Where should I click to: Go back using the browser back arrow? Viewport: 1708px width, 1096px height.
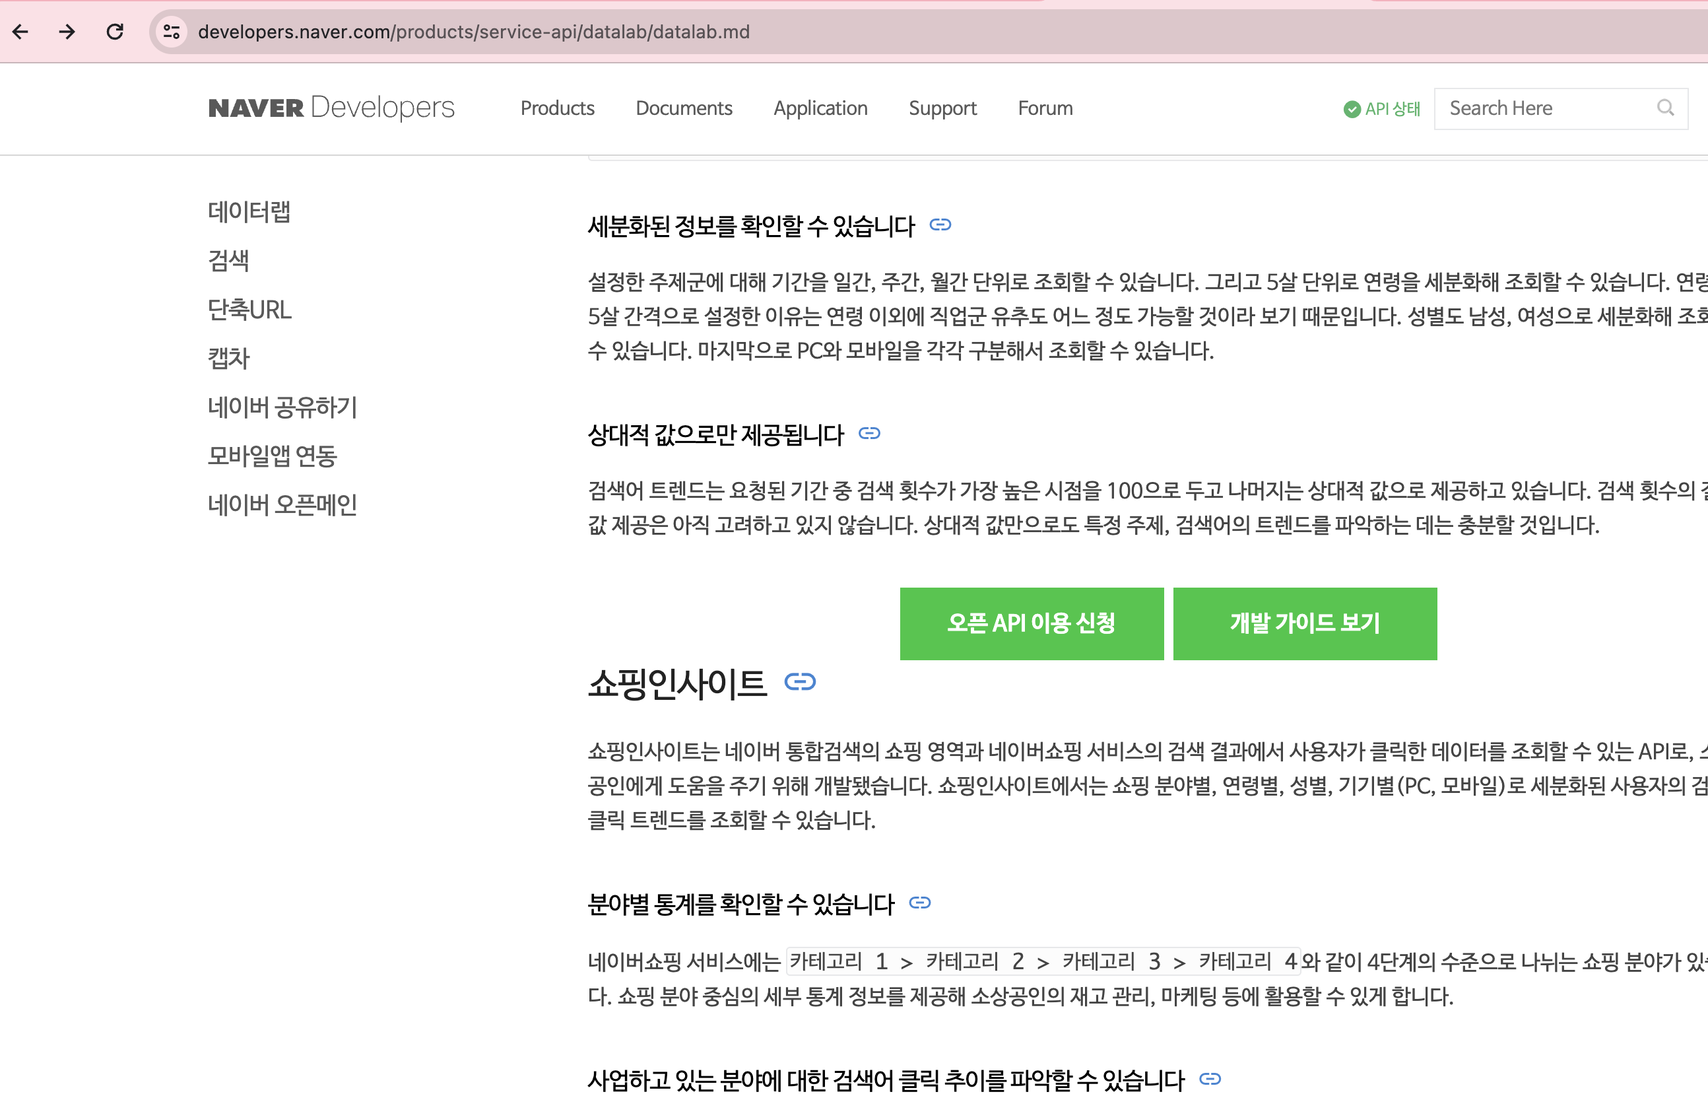(20, 31)
